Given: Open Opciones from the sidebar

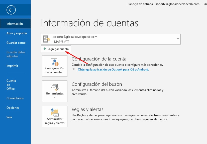Looking at the screenshot, I should tap(13, 108).
